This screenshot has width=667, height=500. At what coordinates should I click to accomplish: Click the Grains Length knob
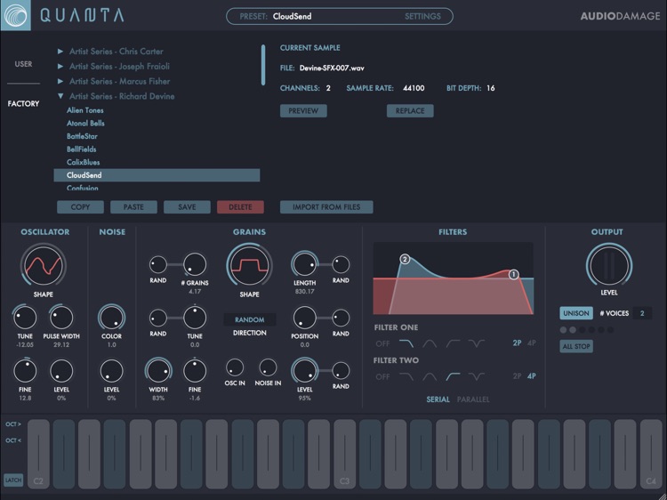click(304, 264)
